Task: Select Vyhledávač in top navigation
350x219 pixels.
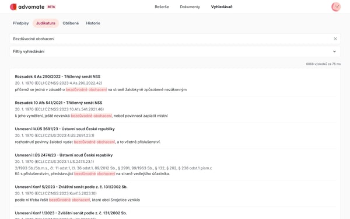Action: [222, 7]
